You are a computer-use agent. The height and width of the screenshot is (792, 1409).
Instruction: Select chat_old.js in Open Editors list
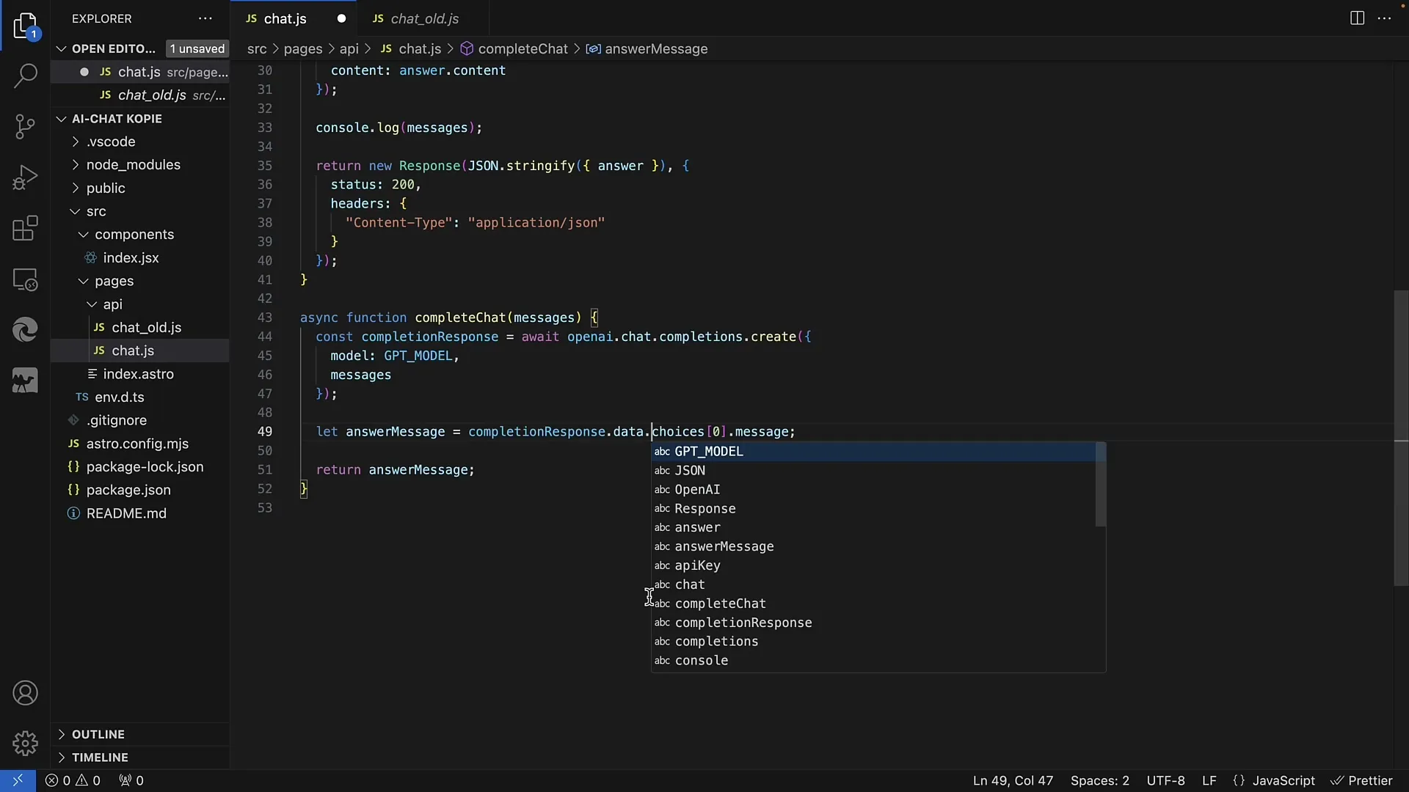[x=163, y=95]
